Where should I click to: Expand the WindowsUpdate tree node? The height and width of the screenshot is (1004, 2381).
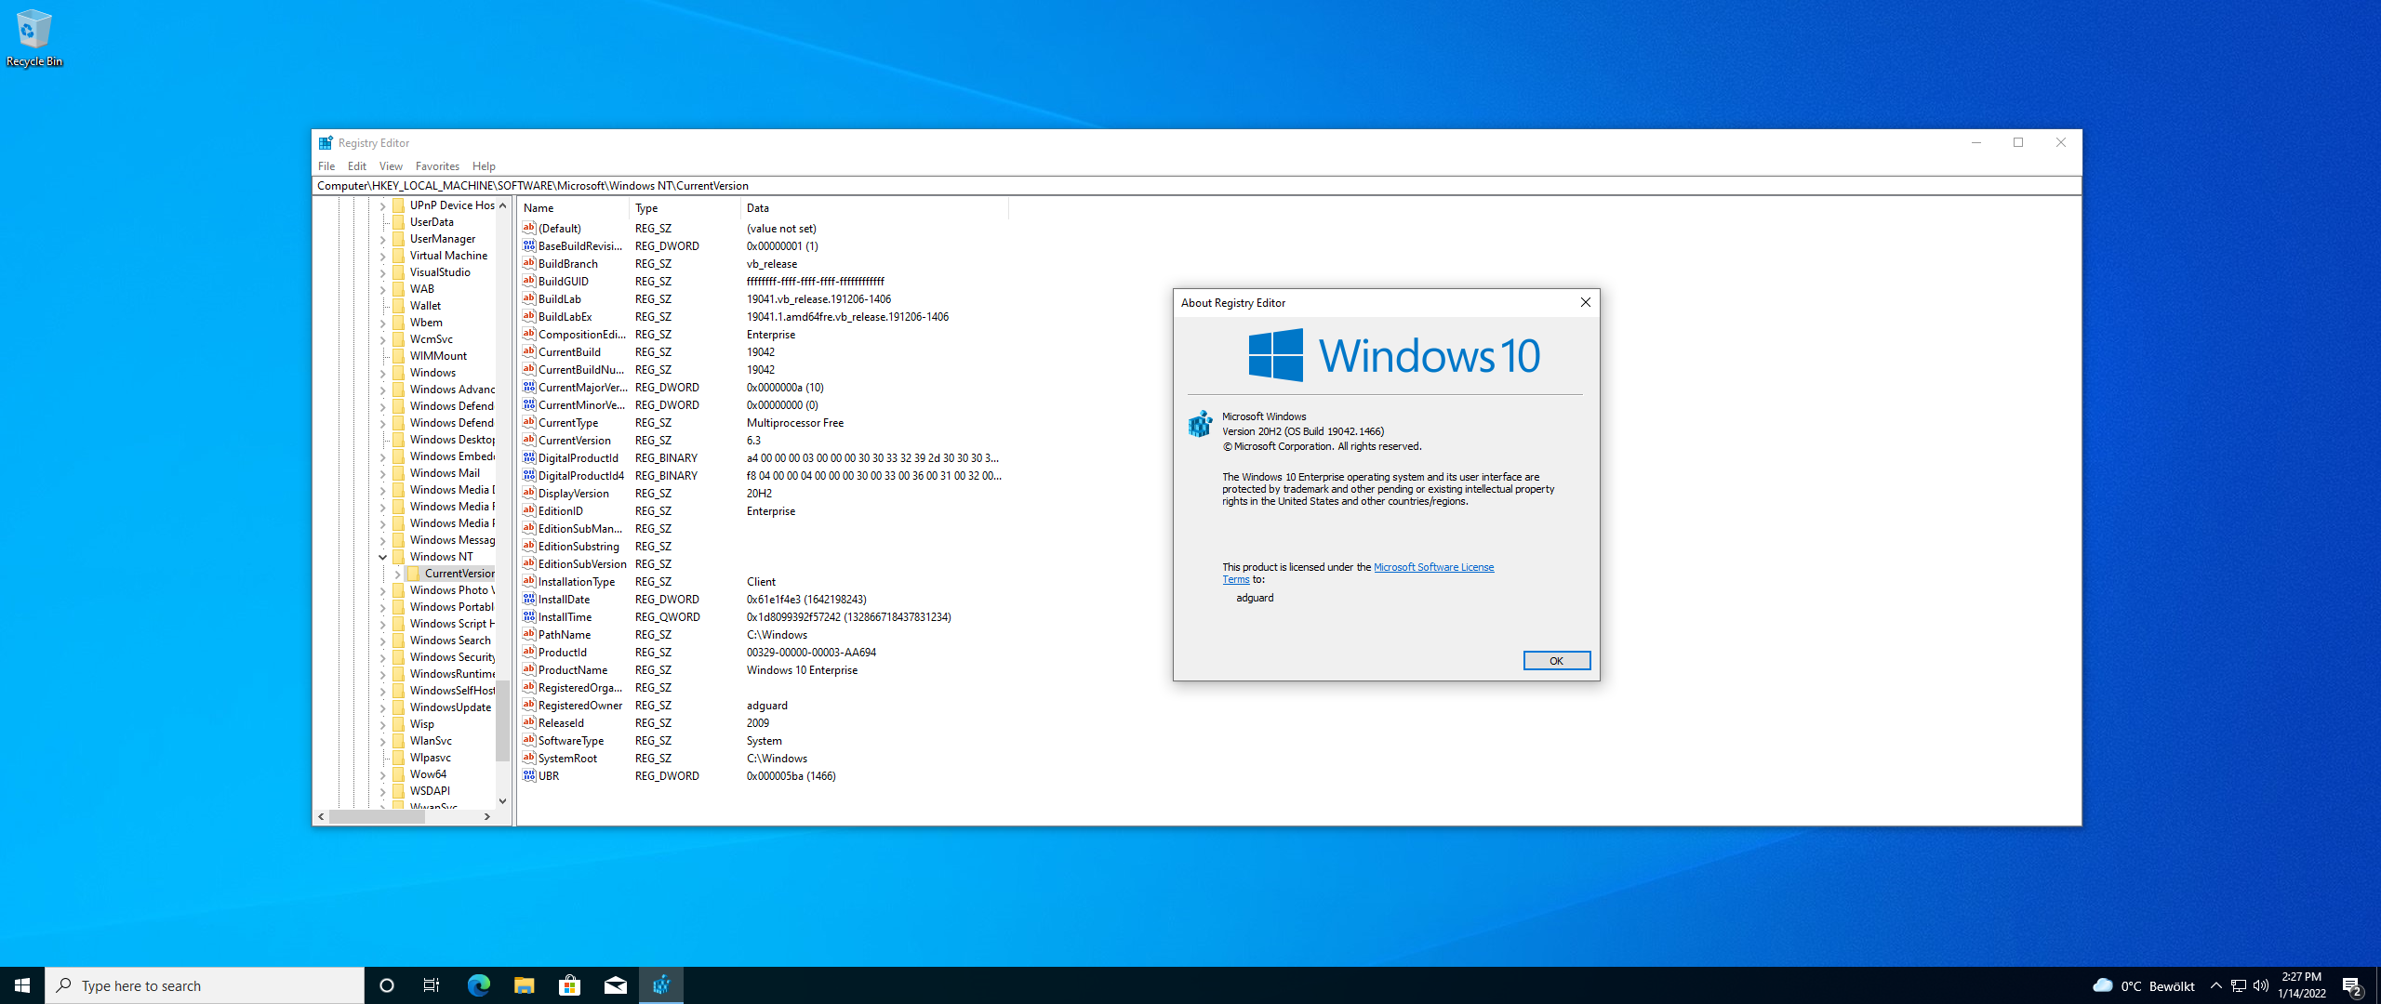pyautogui.click(x=382, y=707)
